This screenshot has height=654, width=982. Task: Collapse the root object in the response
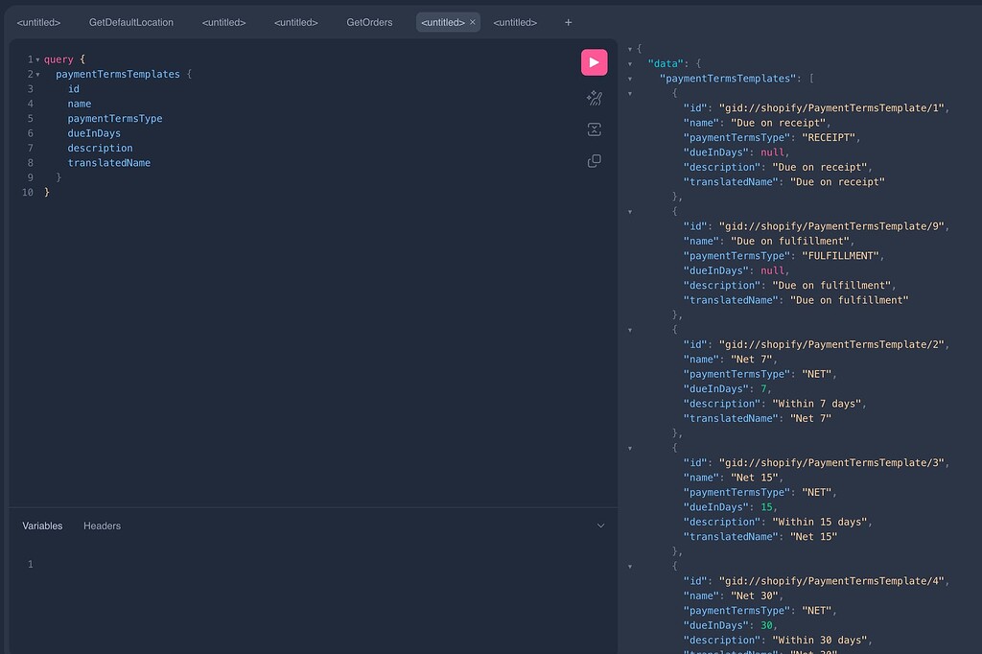630,49
